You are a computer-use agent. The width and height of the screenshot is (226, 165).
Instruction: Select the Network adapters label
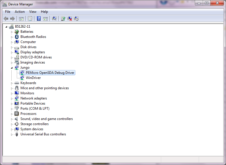(34, 98)
